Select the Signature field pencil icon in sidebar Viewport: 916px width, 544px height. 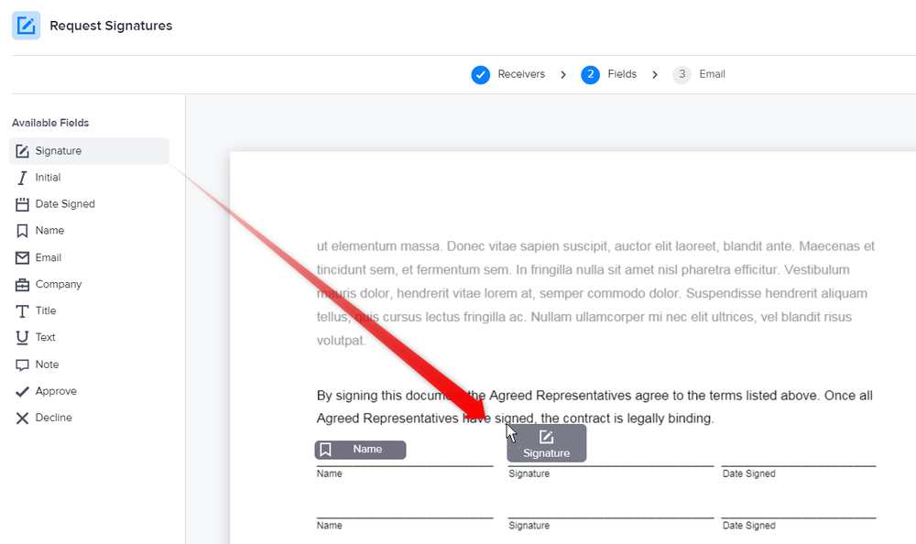pyautogui.click(x=22, y=151)
